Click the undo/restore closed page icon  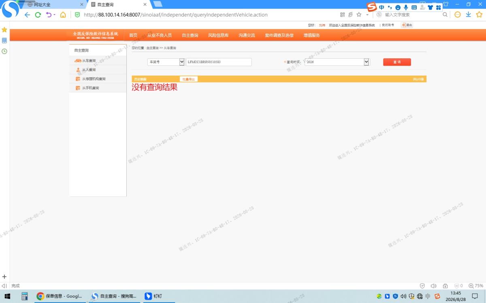point(49,15)
